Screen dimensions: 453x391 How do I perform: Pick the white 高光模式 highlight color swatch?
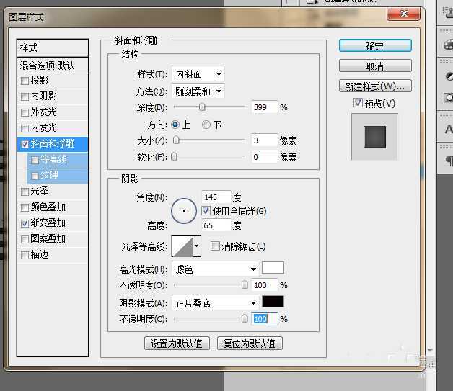point(273,268)
